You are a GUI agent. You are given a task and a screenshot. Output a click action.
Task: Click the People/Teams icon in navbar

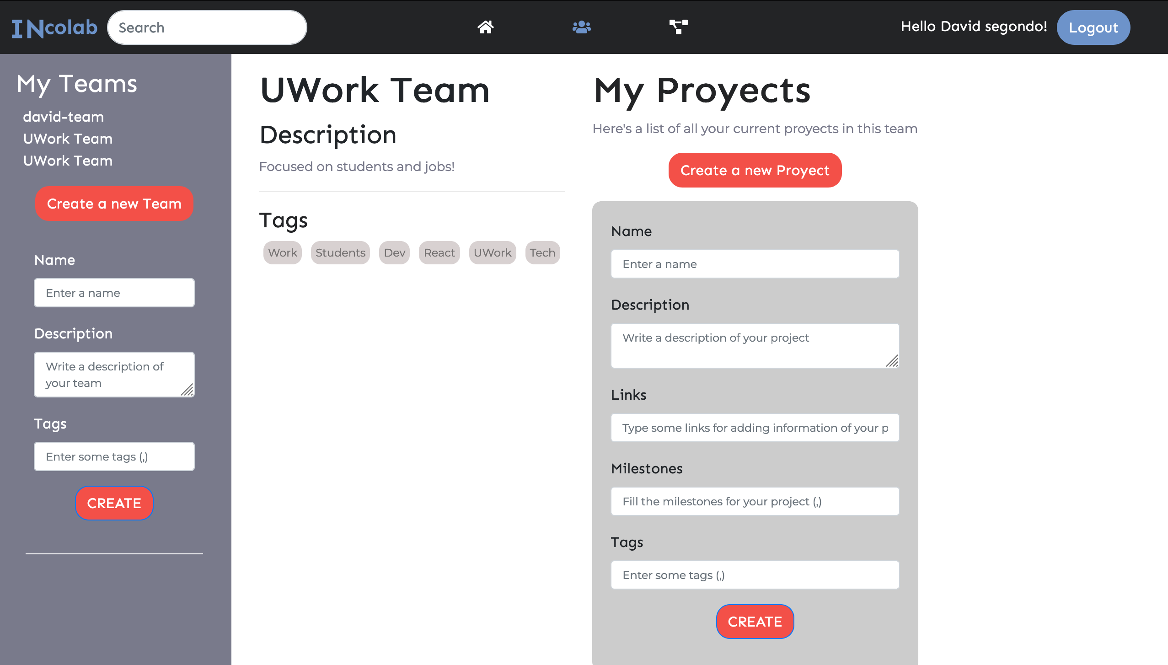click(x=581, y=26)
